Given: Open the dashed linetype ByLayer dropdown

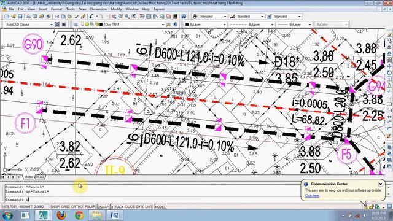Looking at the screenshot, I should [x=272, y=25].
